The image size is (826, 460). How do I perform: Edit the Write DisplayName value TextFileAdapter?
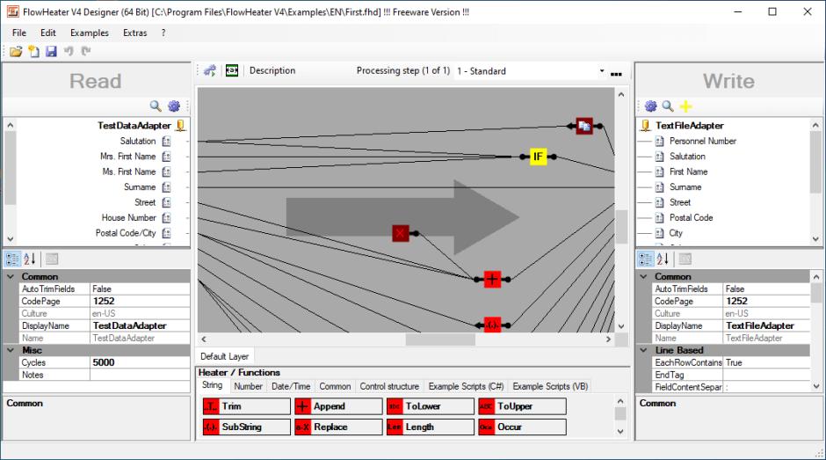[x=767, y=325]
